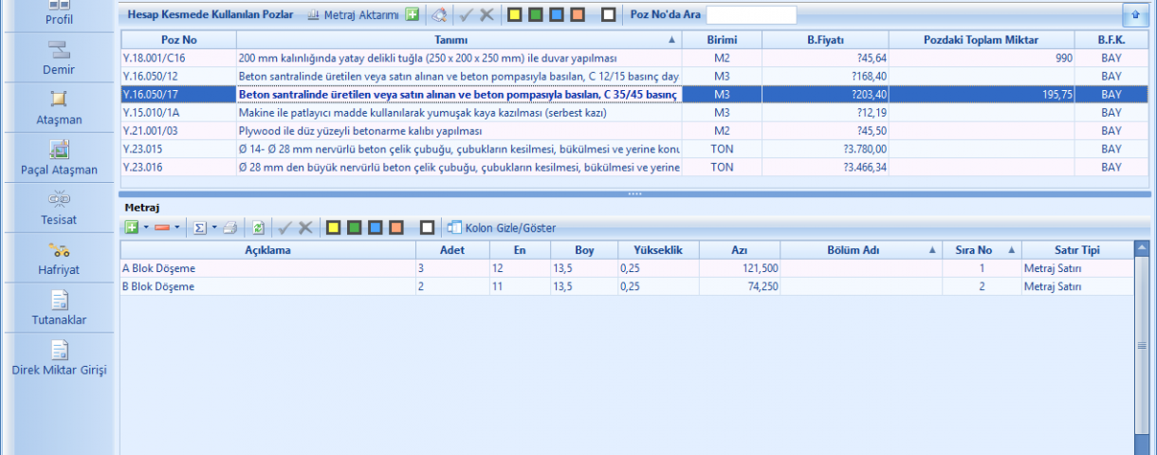Viewport: 1157px width, 455px height.
Task: Open Tutanaklar from the sidebar
Action: point(58,309)
